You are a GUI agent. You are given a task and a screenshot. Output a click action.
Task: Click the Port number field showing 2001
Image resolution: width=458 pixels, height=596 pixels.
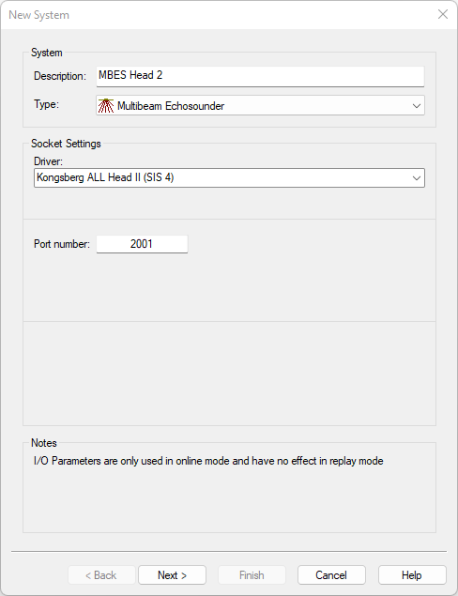(x=142, y=244)
